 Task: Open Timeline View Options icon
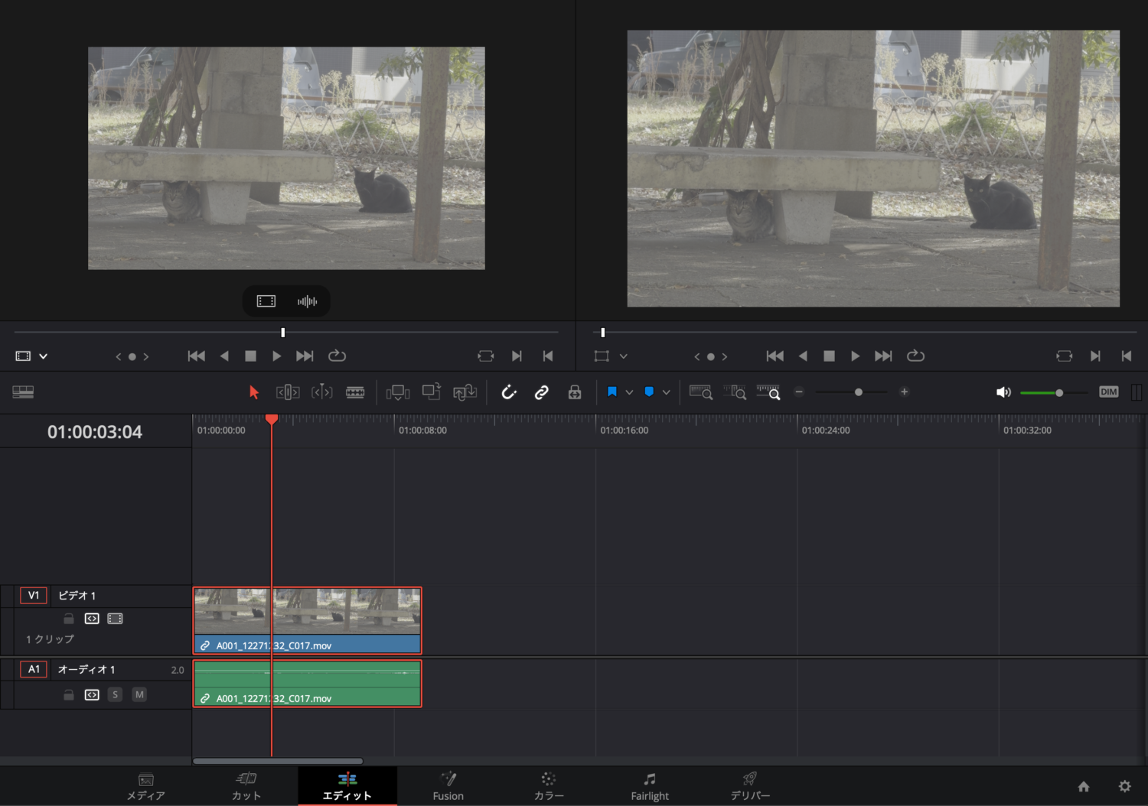(x=23, y=392)
